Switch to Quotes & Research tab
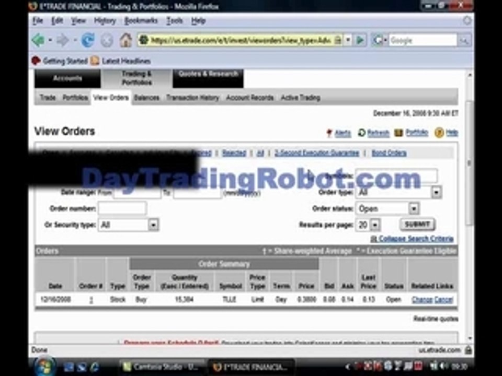 (208, 78)
